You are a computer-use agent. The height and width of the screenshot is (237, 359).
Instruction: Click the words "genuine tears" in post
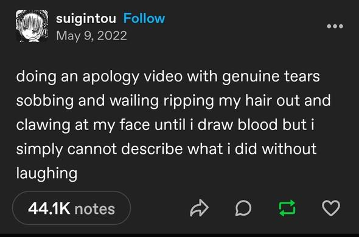point(271,77)
